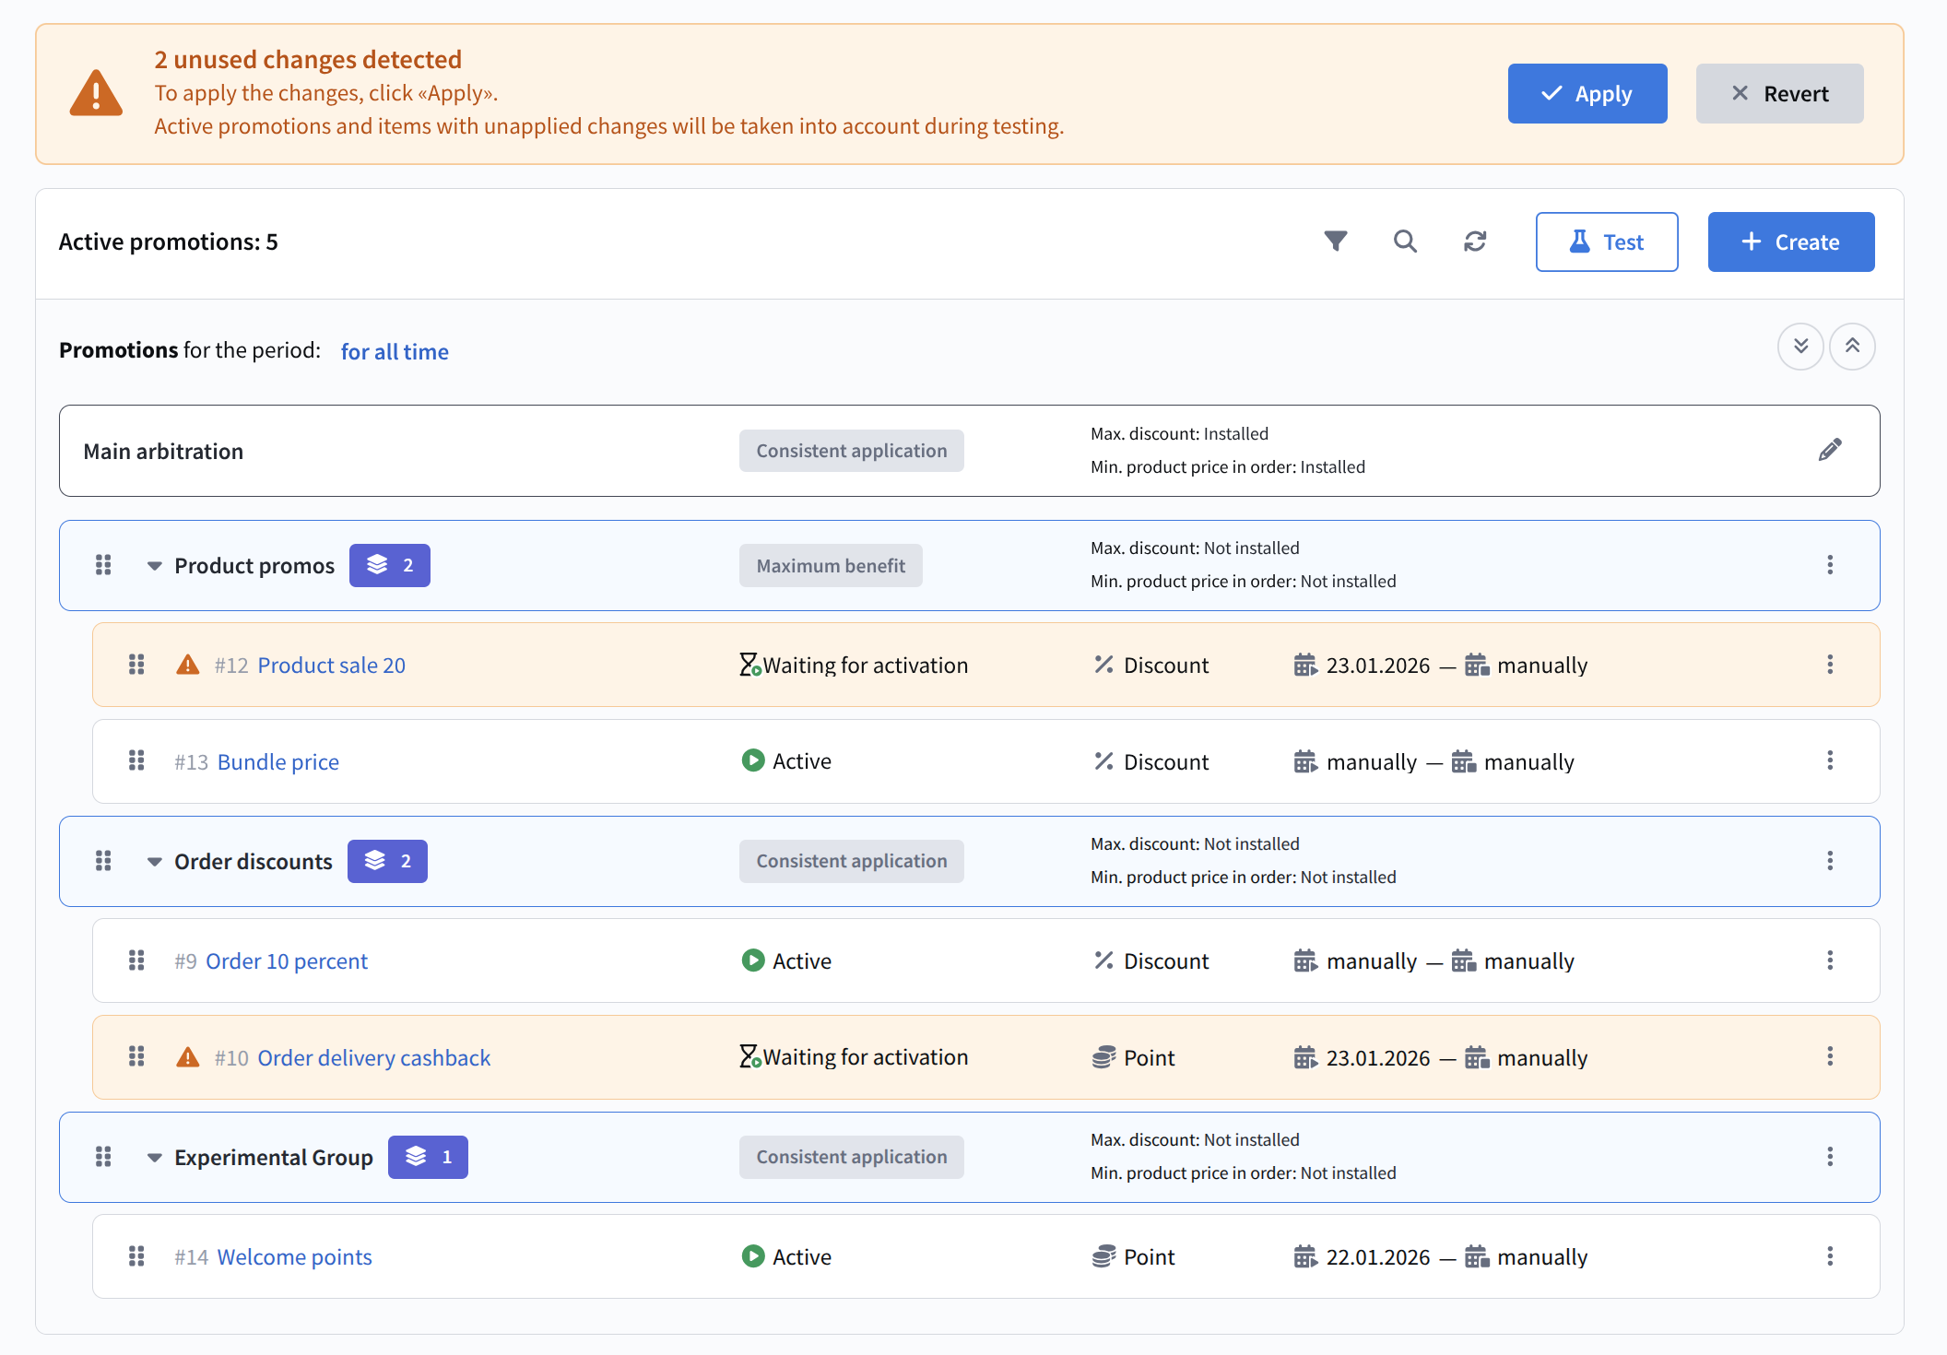The image size is (1947, 1355).
Task: Open three-dot menu for Product promos group
Action: [x=1830, y=565]
